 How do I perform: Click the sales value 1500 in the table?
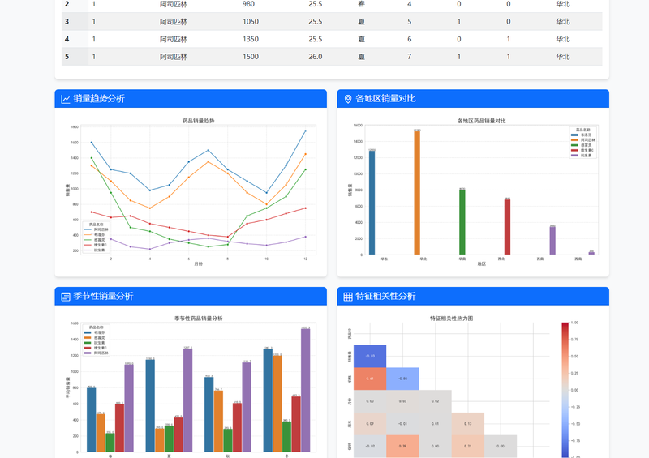251,57
